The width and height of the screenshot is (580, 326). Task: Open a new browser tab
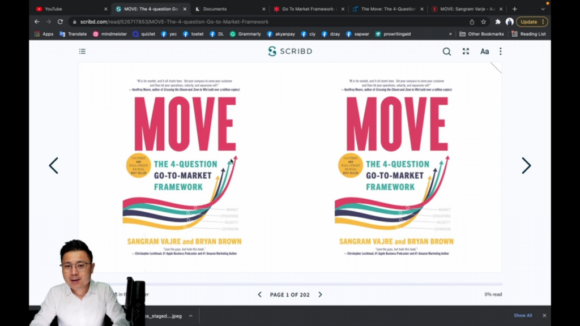pos(514,9)
